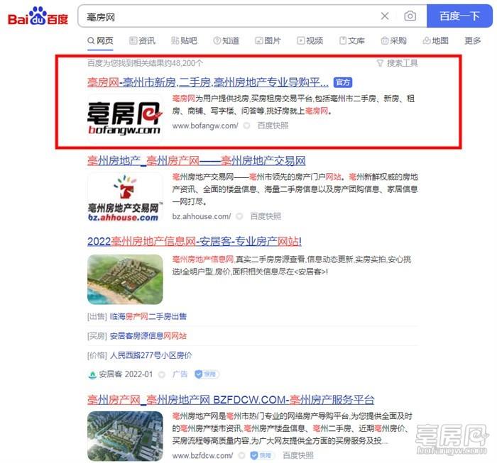Click the 48,200 results count text
Screen dimensions: 497x463
tap(146, 63)
